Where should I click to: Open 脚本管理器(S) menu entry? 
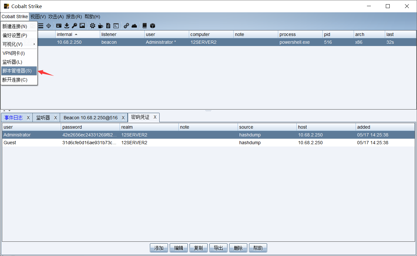19,71
